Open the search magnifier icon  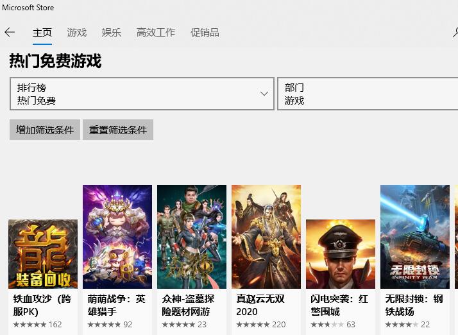455,33
